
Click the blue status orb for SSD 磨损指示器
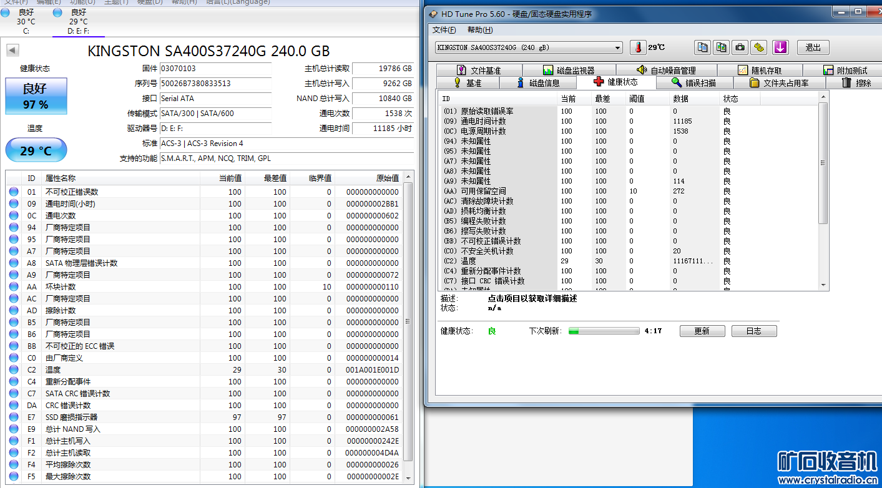point(14,417)
